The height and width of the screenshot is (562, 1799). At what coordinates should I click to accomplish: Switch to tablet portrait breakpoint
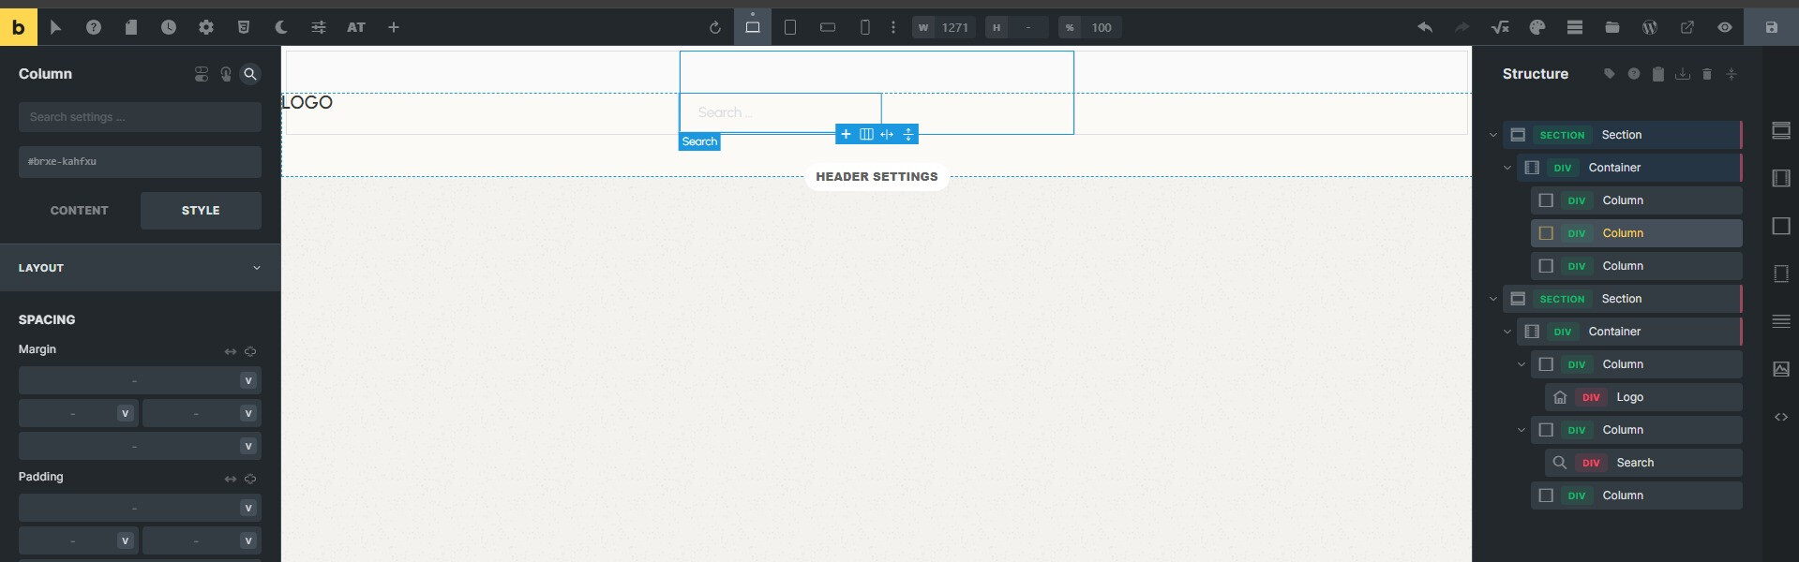pos(790,27)
